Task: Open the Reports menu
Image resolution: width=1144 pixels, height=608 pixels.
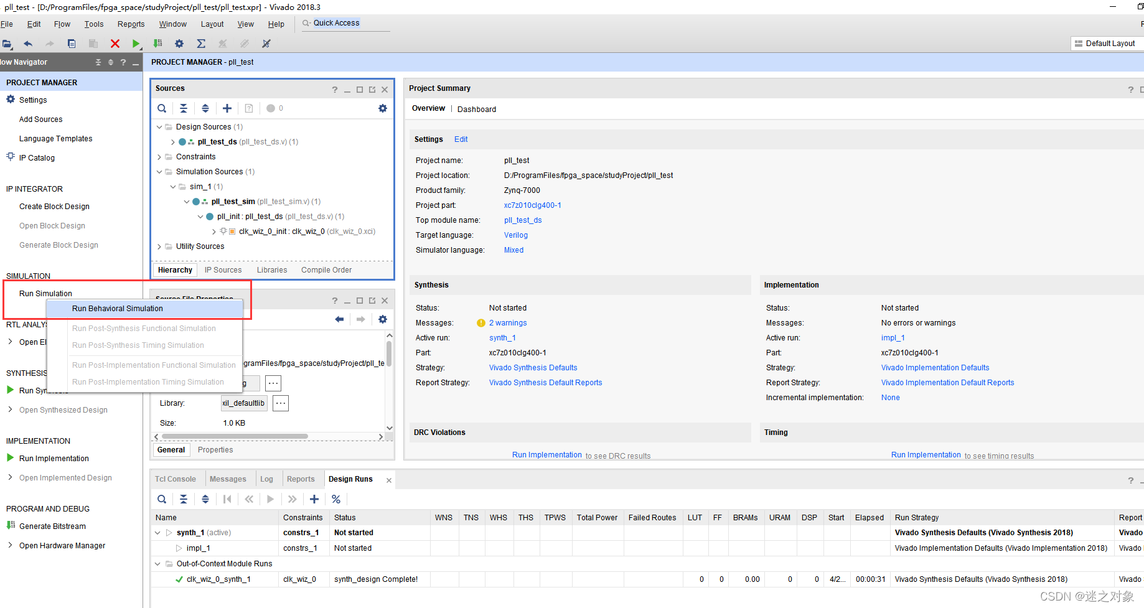Action: coord(131,24)
